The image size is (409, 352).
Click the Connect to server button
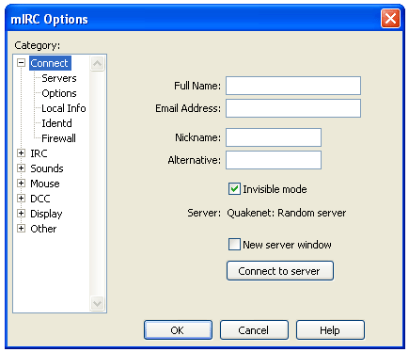point(280,271)
